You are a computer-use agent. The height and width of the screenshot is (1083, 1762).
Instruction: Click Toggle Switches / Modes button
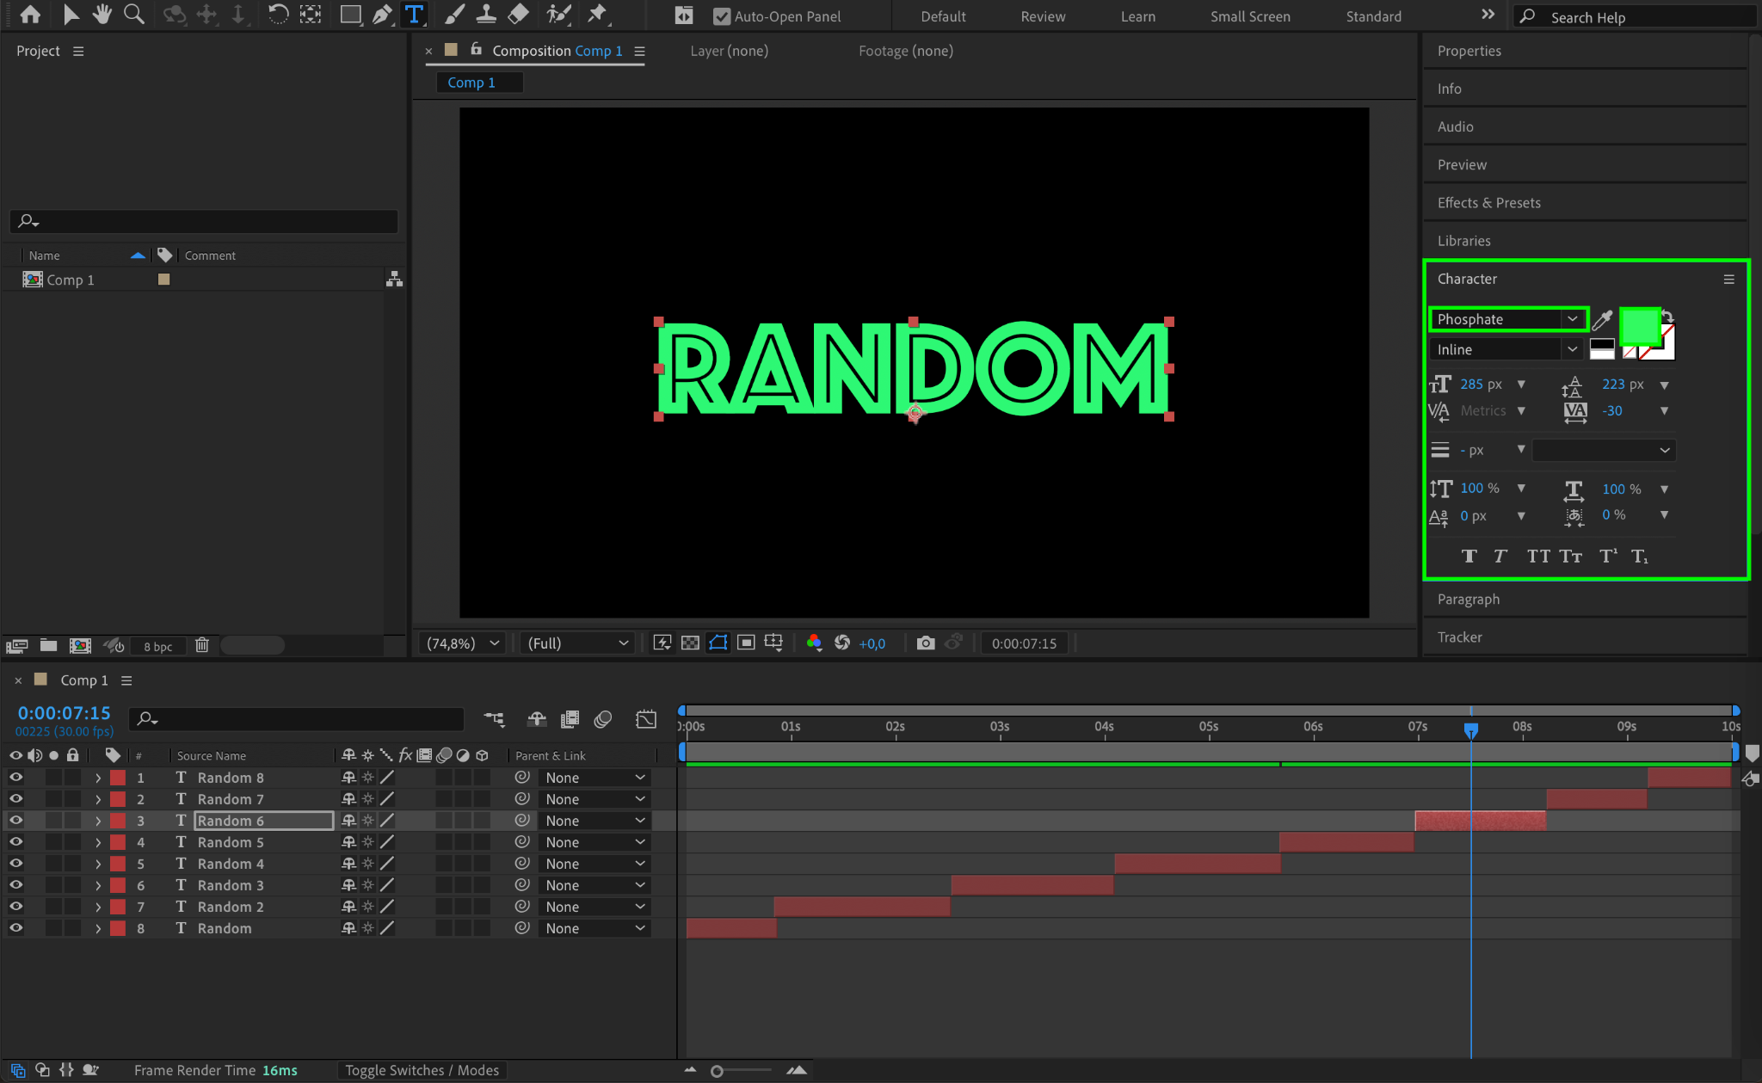point(422,1070)
